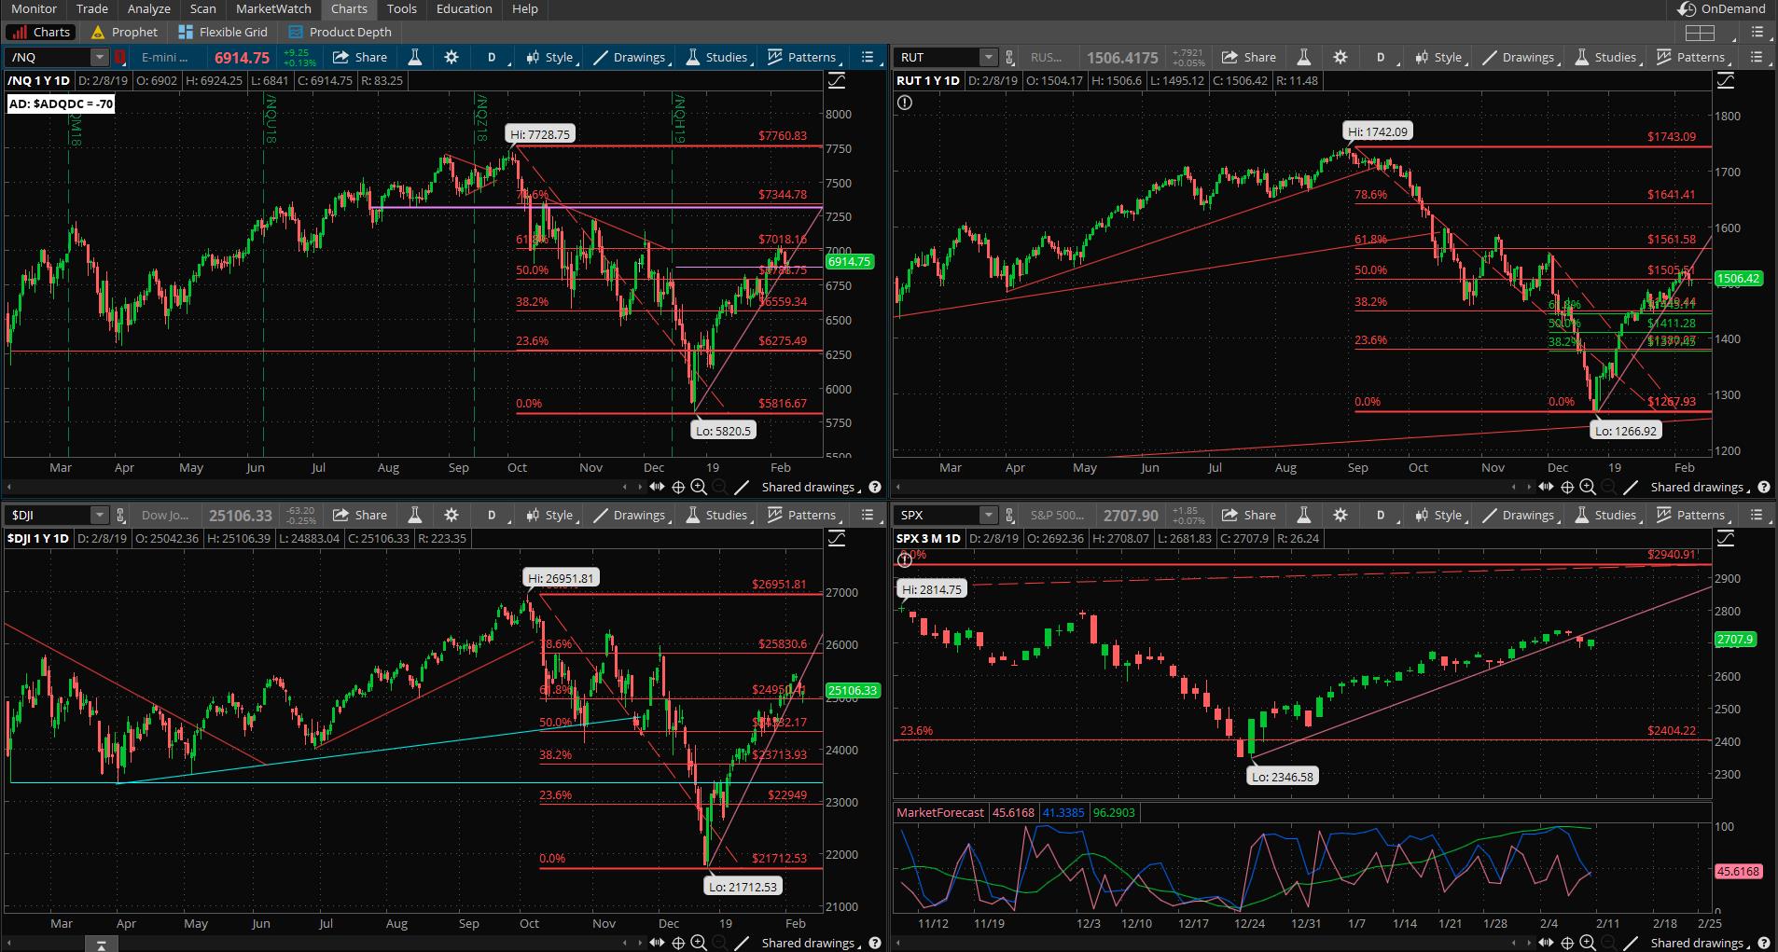The image size is (1778, 952).
Task: Click the horizontal expand arrows under $DJI chart
Action: pos(657,943)
